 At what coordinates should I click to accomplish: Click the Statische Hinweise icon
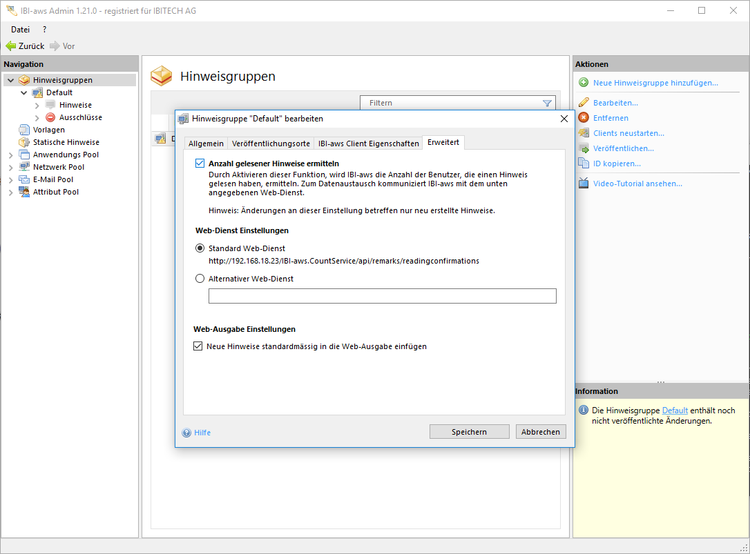(24, 142)
